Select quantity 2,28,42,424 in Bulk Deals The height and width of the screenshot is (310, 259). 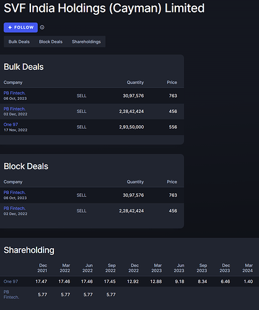click(131, 112)
